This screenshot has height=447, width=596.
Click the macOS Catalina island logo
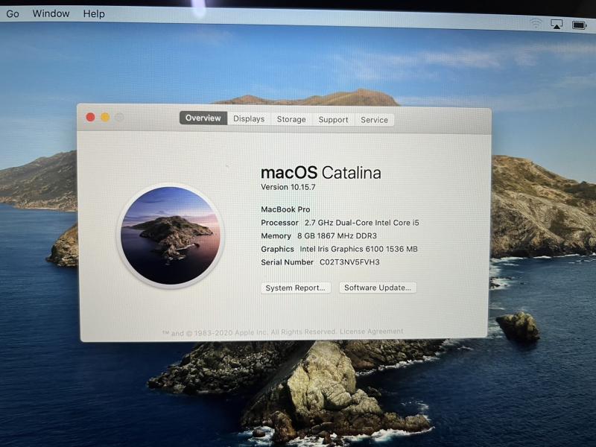[171, 235]
